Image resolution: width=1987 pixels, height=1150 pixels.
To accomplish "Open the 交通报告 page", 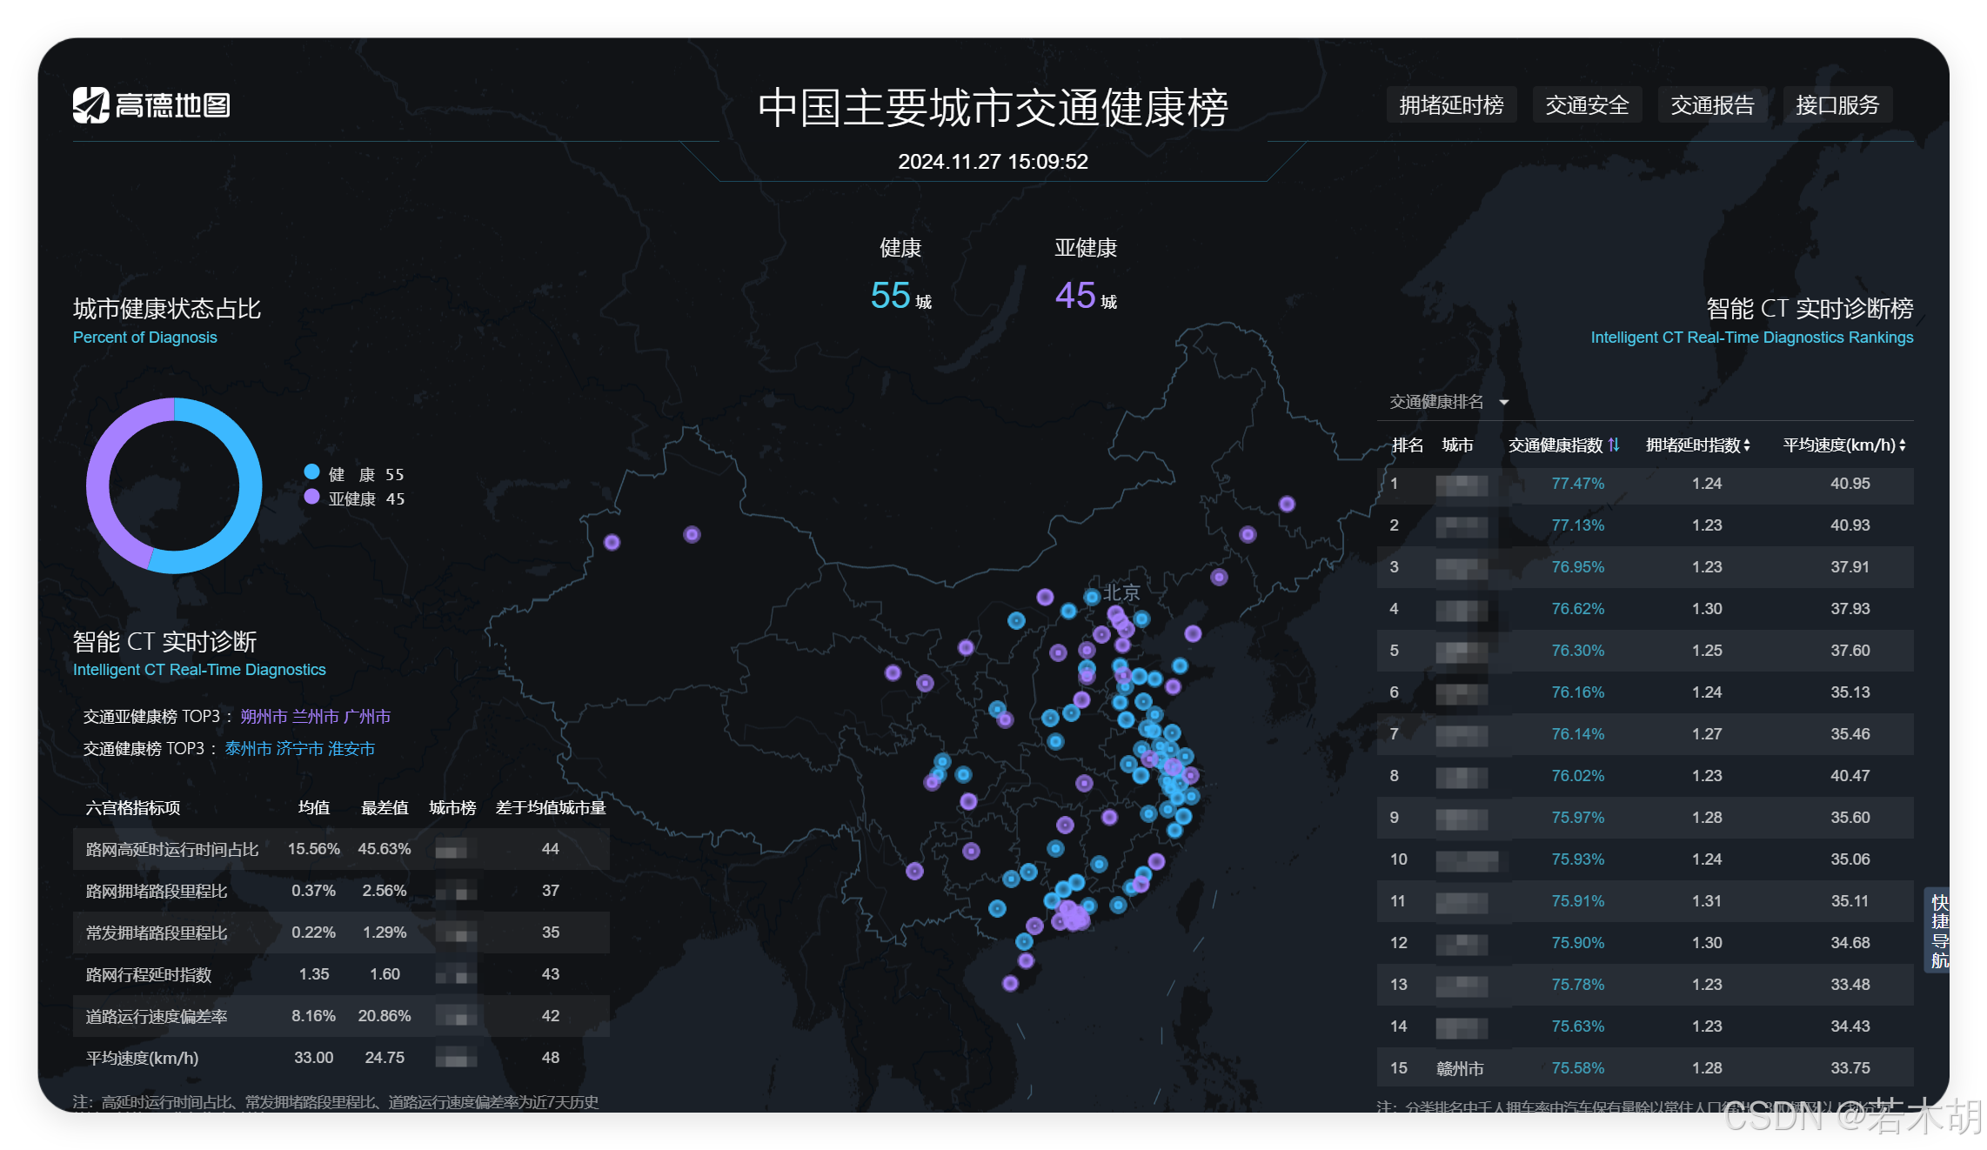I will 1712,105.
